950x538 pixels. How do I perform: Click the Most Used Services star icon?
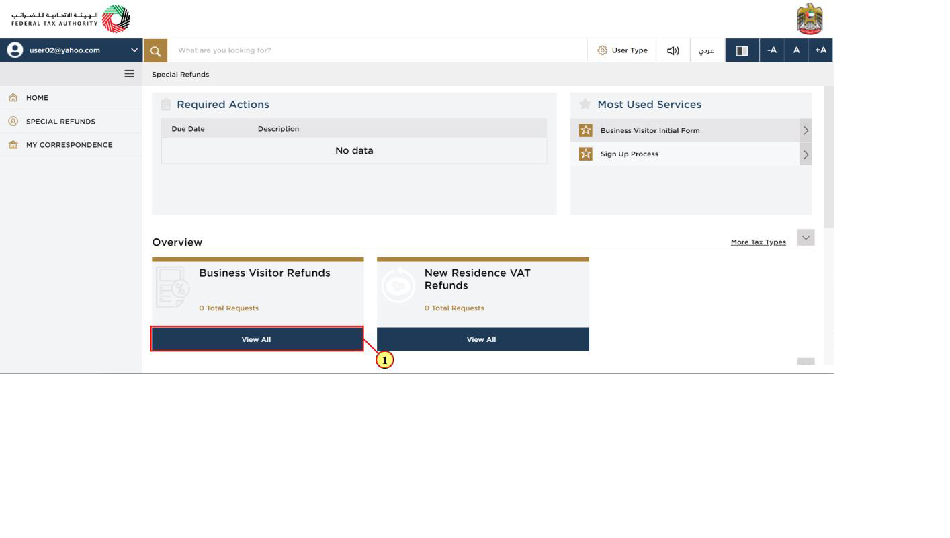[x=585, y=104]
